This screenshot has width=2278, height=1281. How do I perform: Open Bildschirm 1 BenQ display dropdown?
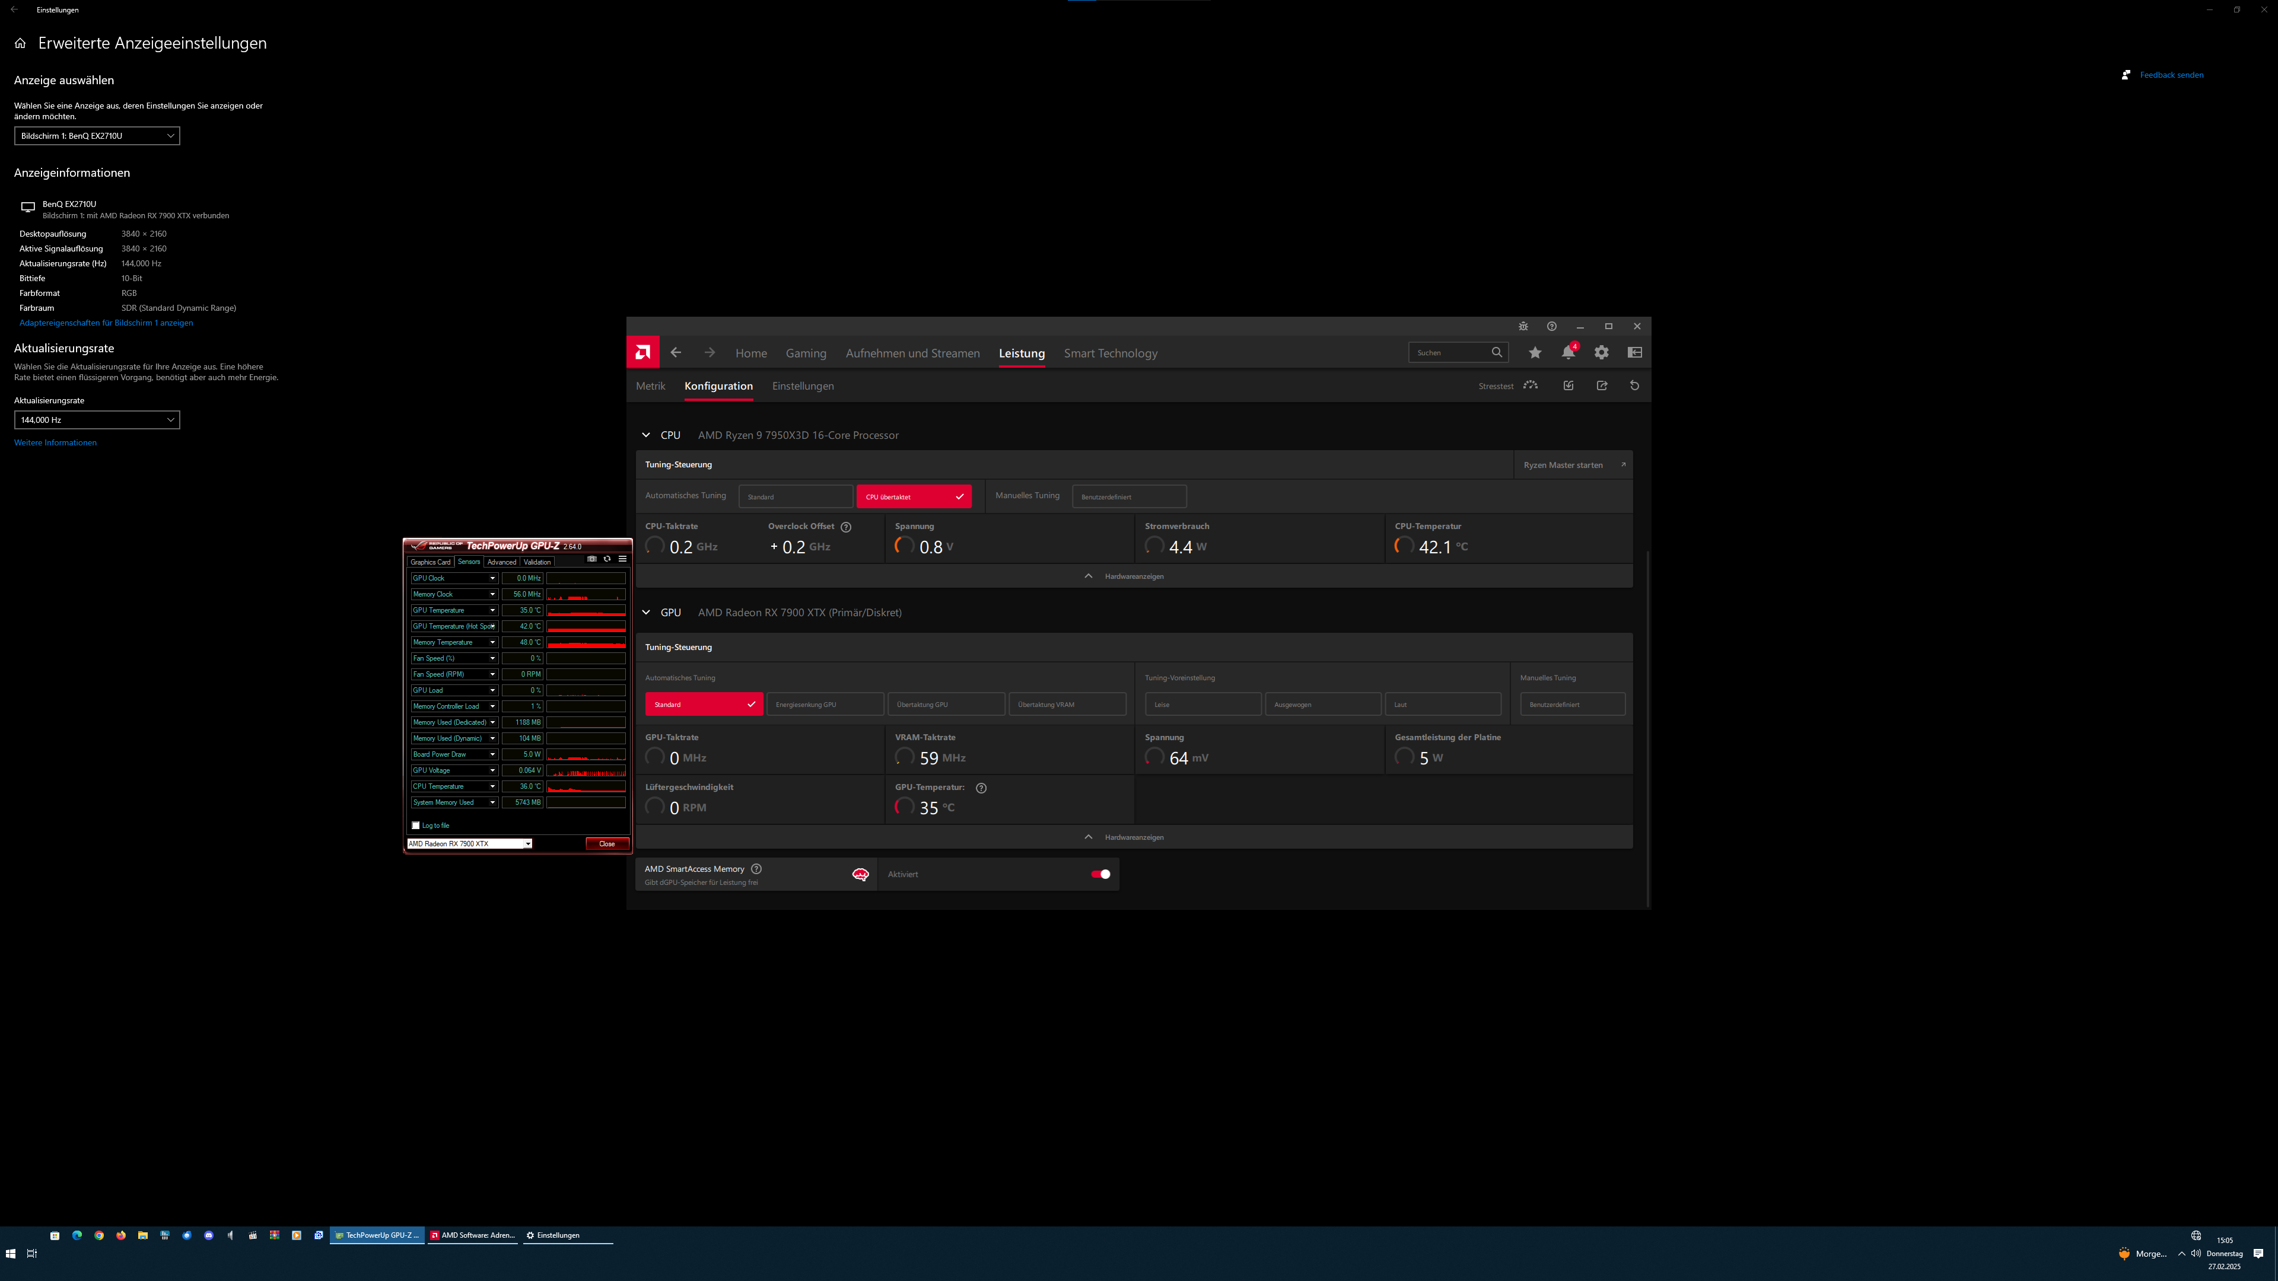click(97, 136)
